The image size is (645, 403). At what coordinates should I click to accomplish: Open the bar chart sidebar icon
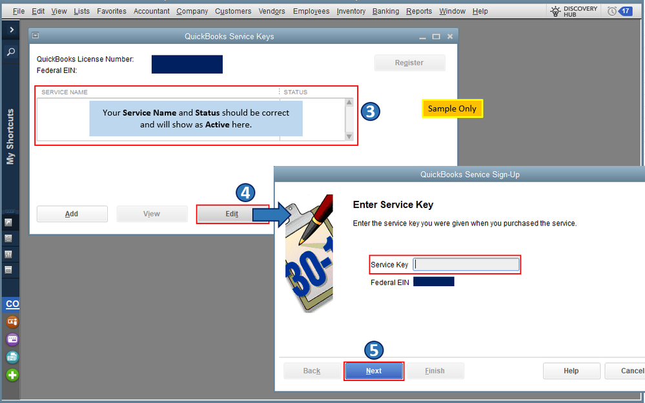pos(8,254)
